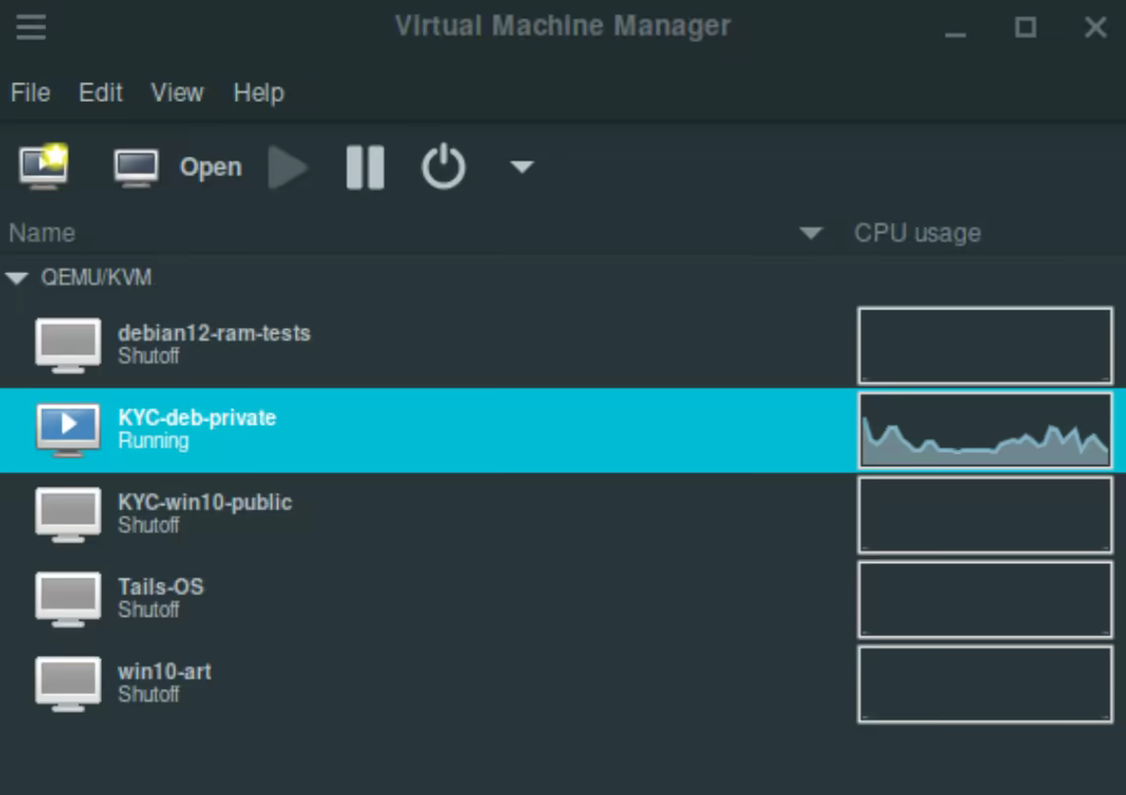Select KYC-win10-public name text
1126x795 pixels.
[206, 502]
